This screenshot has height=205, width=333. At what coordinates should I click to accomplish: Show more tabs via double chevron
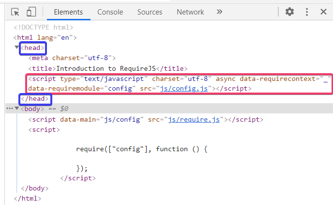(x=219, y=12)
